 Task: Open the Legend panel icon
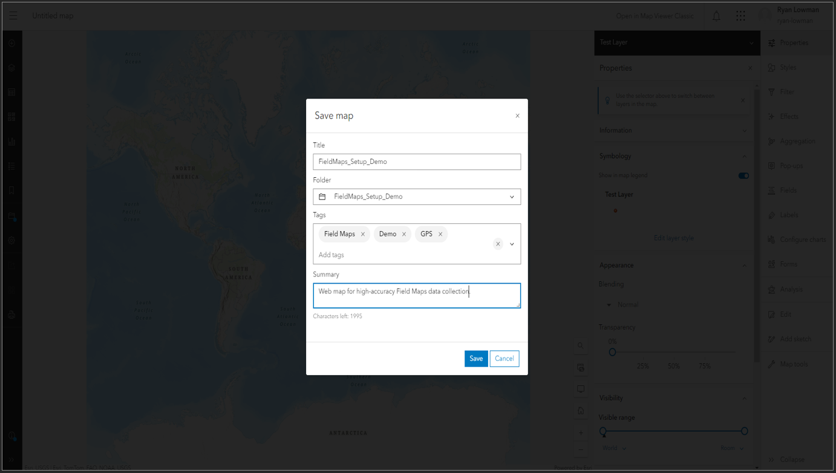tap(11, 166)
